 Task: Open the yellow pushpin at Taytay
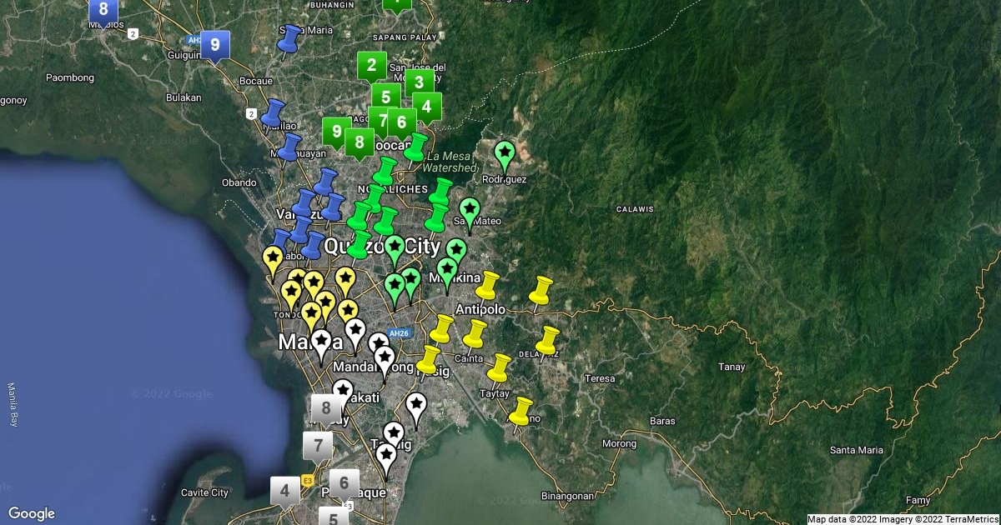499,367
